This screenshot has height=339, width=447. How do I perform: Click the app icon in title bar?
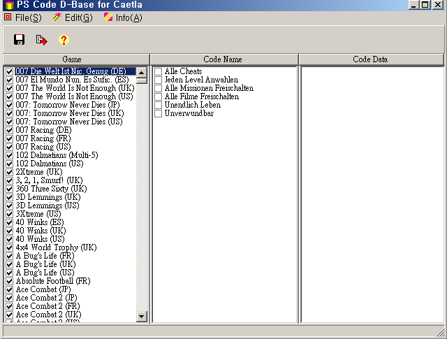click(9, 5)
